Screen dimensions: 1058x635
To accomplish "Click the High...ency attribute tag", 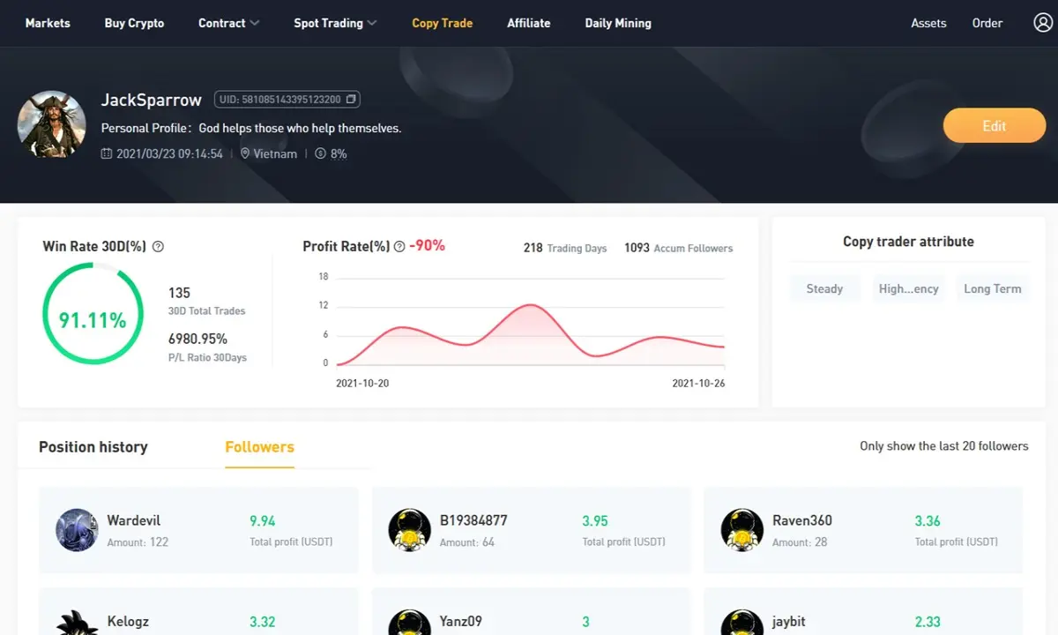I will (x=908, y=288).
